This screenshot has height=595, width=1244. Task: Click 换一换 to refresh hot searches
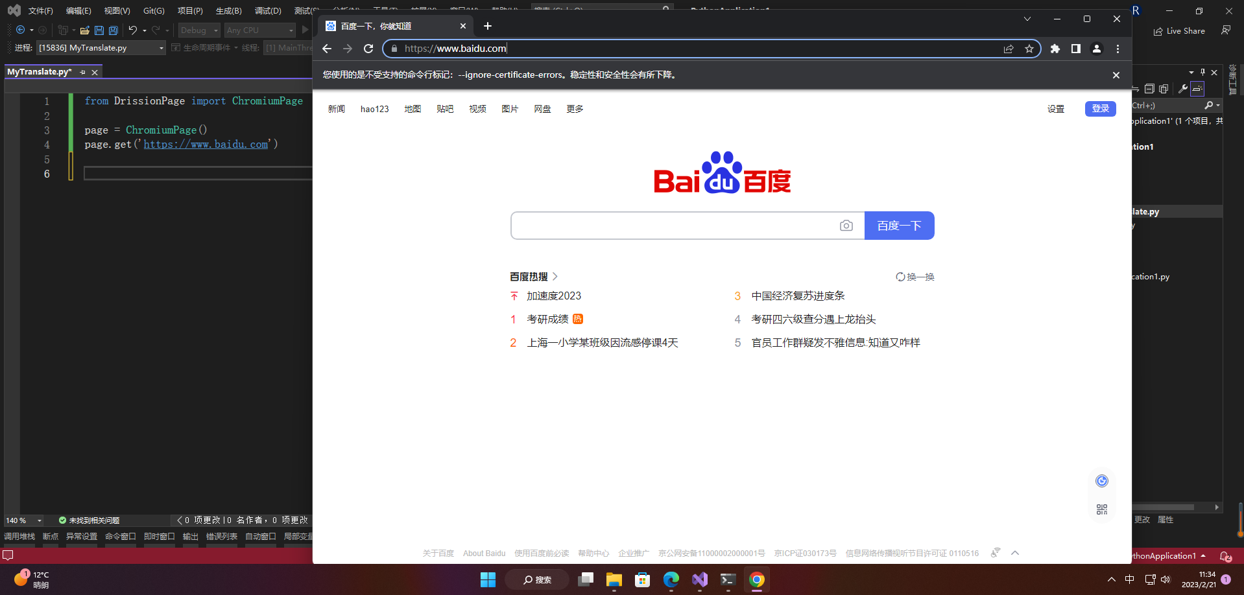click(x=915, y=277)
